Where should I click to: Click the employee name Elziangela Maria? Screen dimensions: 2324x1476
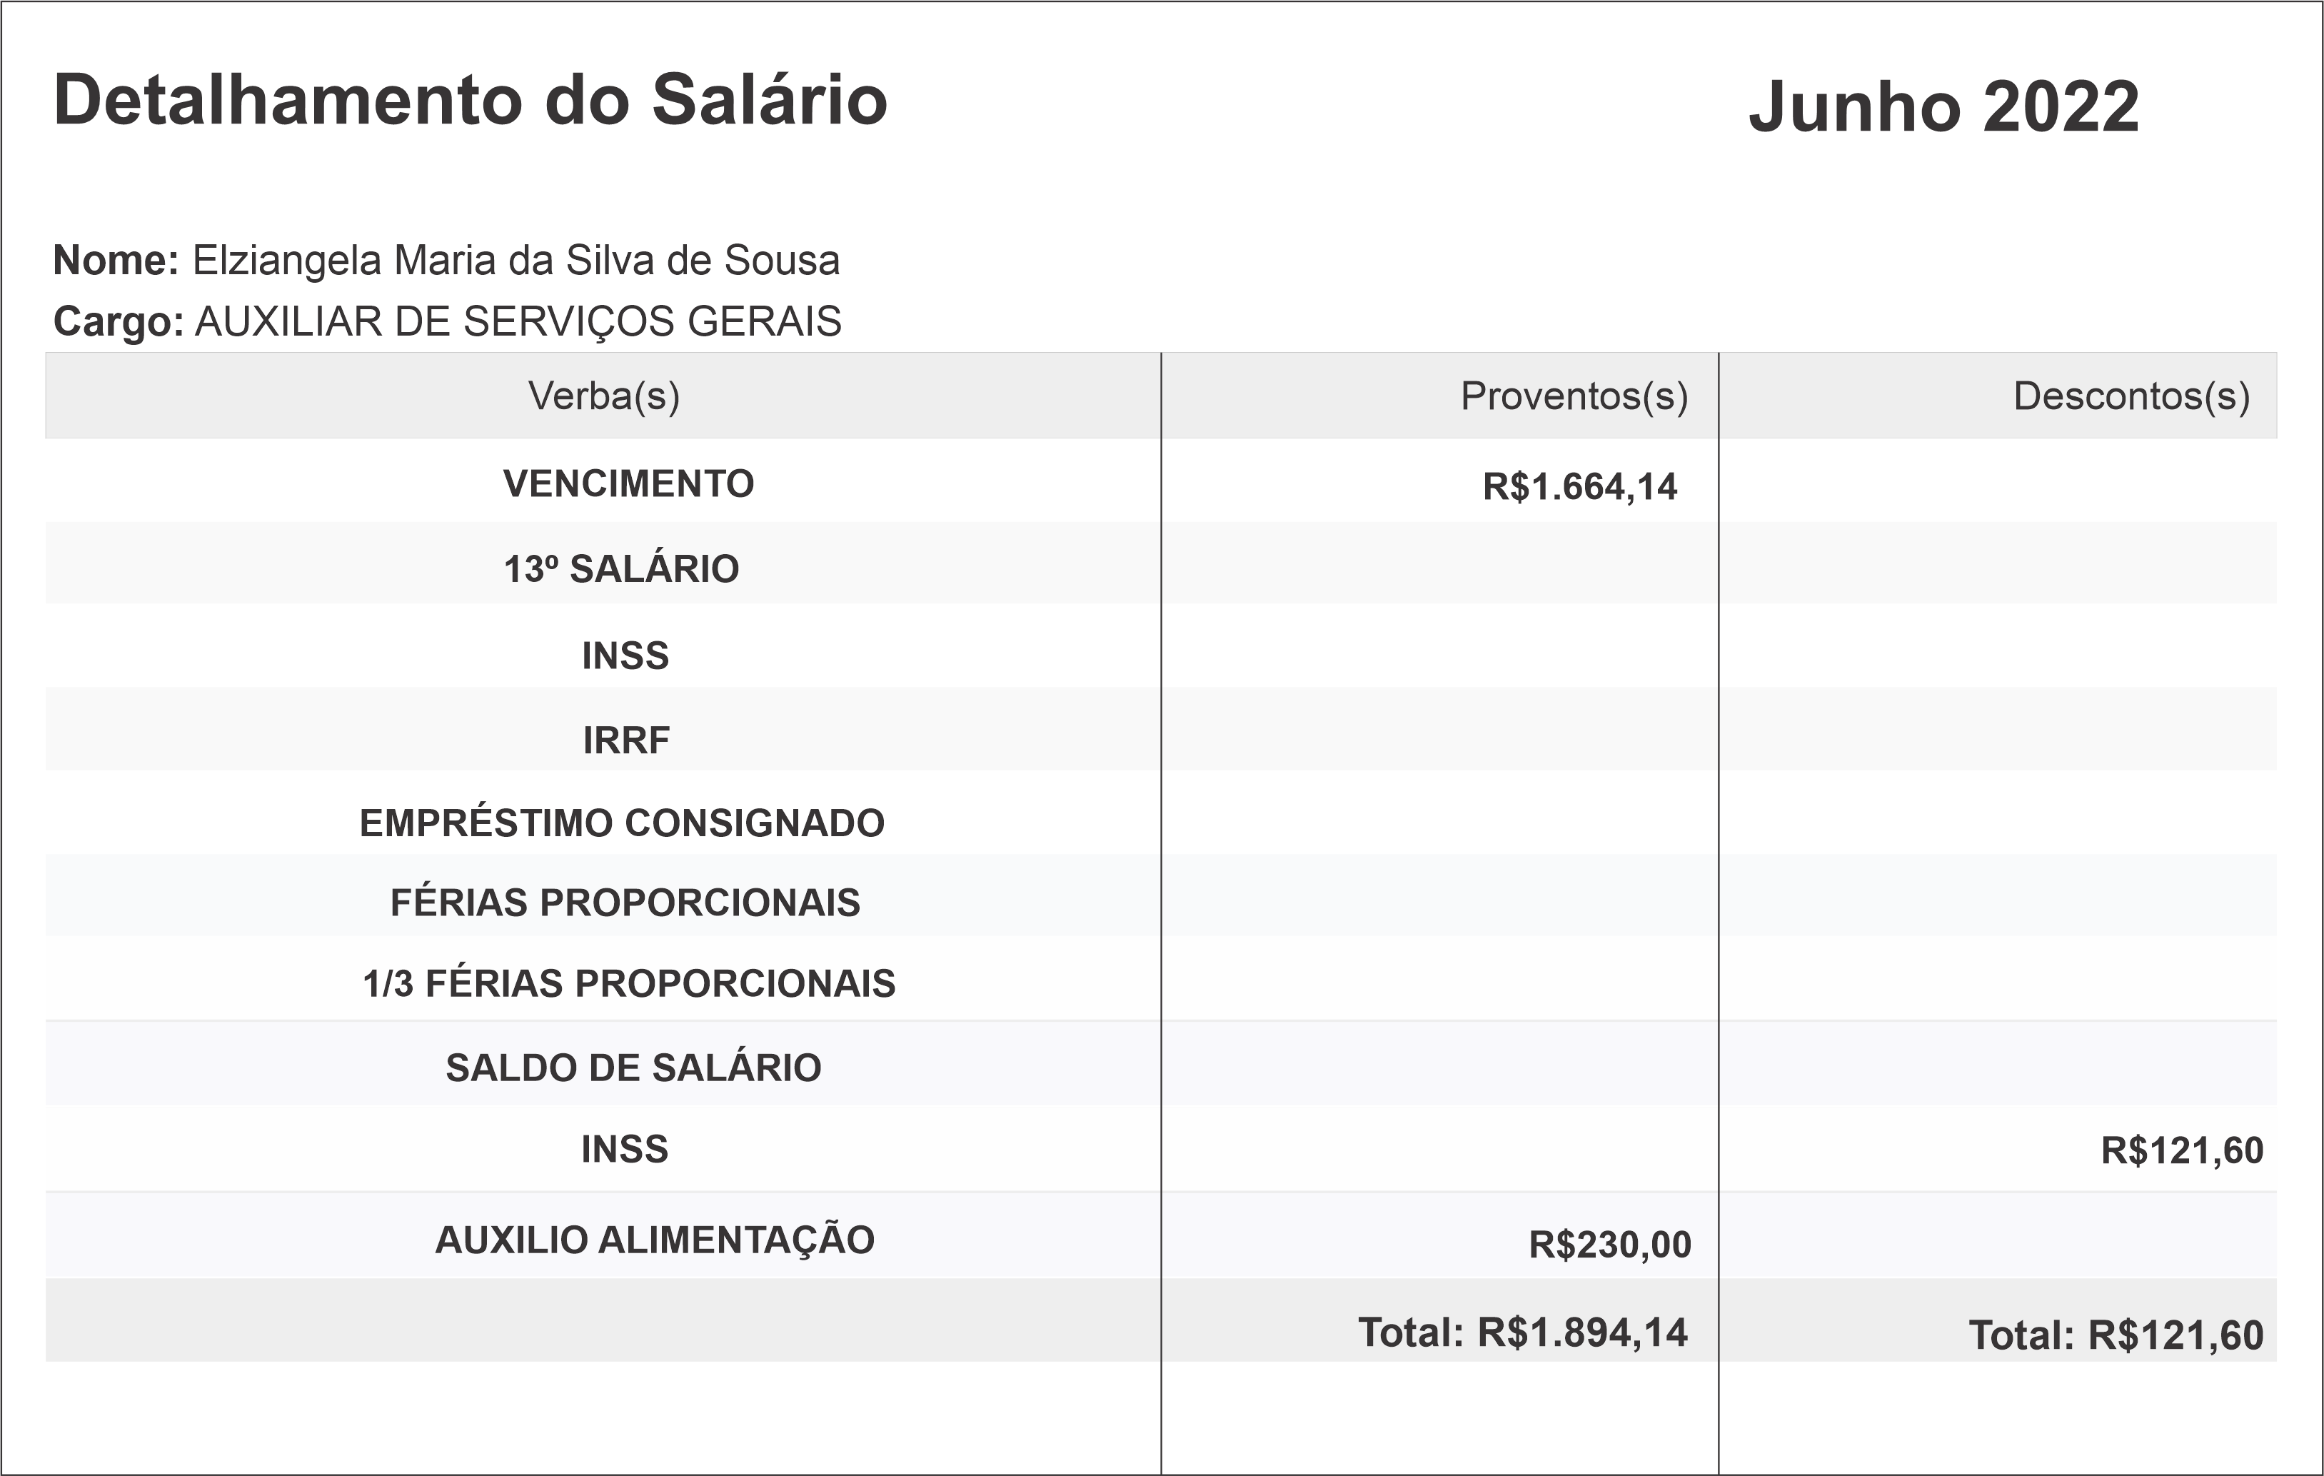coord(515,261)
